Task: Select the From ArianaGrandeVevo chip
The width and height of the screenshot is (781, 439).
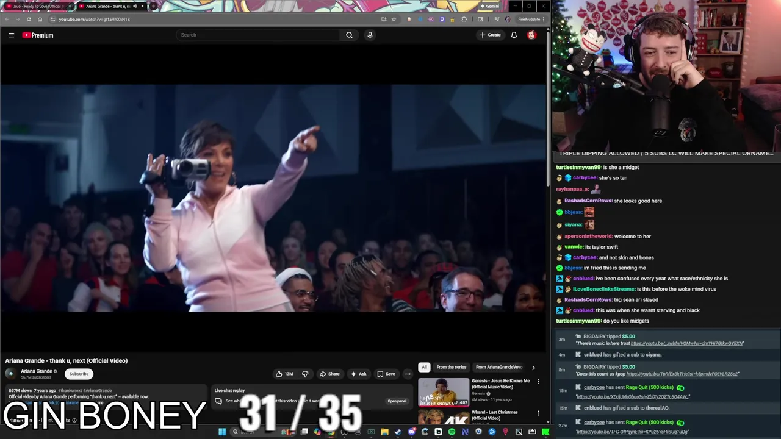Action: [499, 367]
